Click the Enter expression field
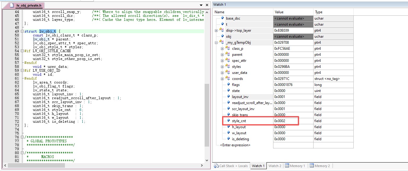Screen dimensions: 408x171 (235, 145)
